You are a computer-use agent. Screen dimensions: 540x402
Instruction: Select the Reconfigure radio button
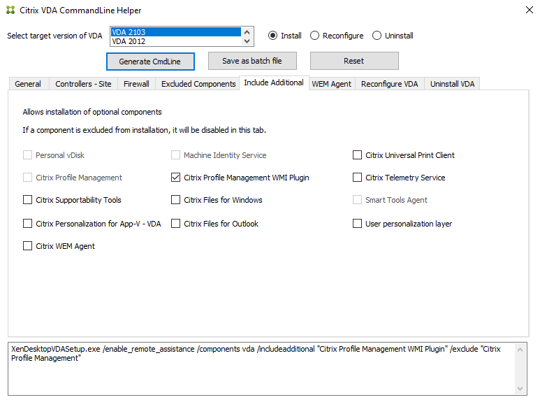[315, 36]
